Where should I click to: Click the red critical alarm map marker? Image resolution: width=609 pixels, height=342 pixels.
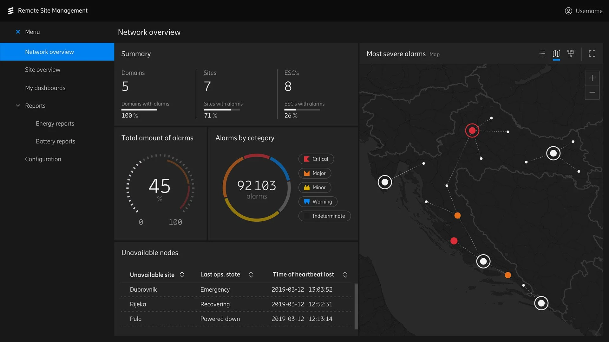click(472, 130)
